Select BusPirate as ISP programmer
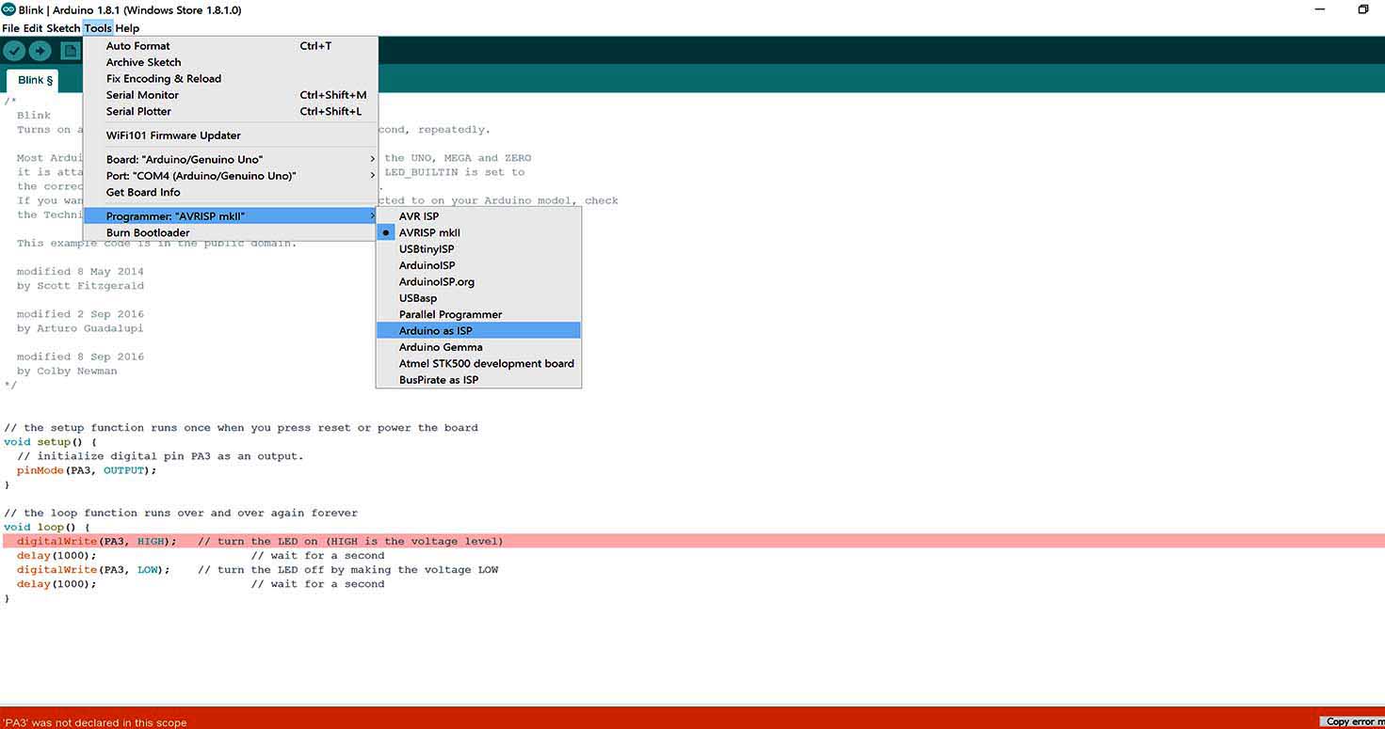This screenshot has width=1385, height=729. (x=478, y=380)
